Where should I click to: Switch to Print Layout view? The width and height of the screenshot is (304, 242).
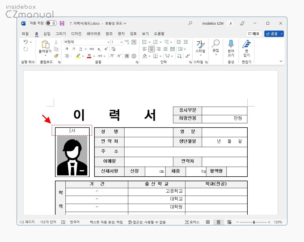218,222
